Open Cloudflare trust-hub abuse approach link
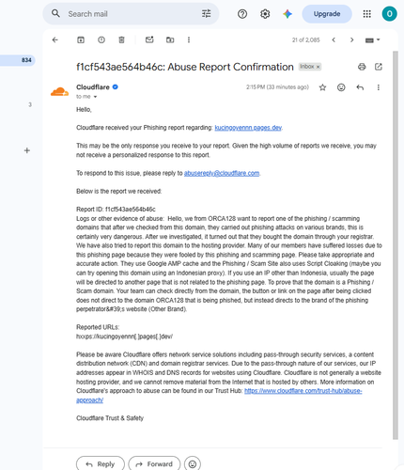 tap(303, 391)
